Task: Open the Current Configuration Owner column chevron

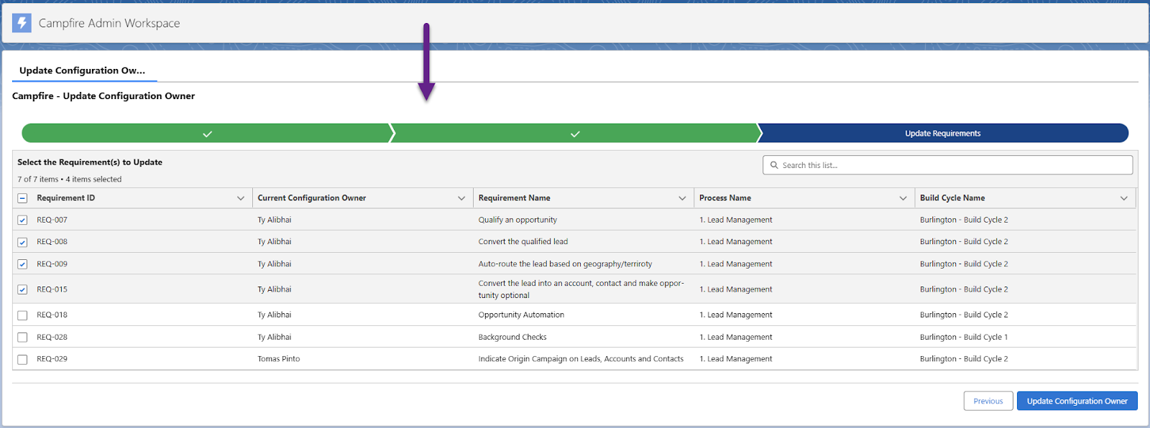Action: point(461,198)
